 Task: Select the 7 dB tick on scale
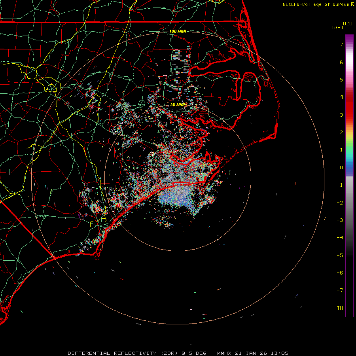(340, 45)
